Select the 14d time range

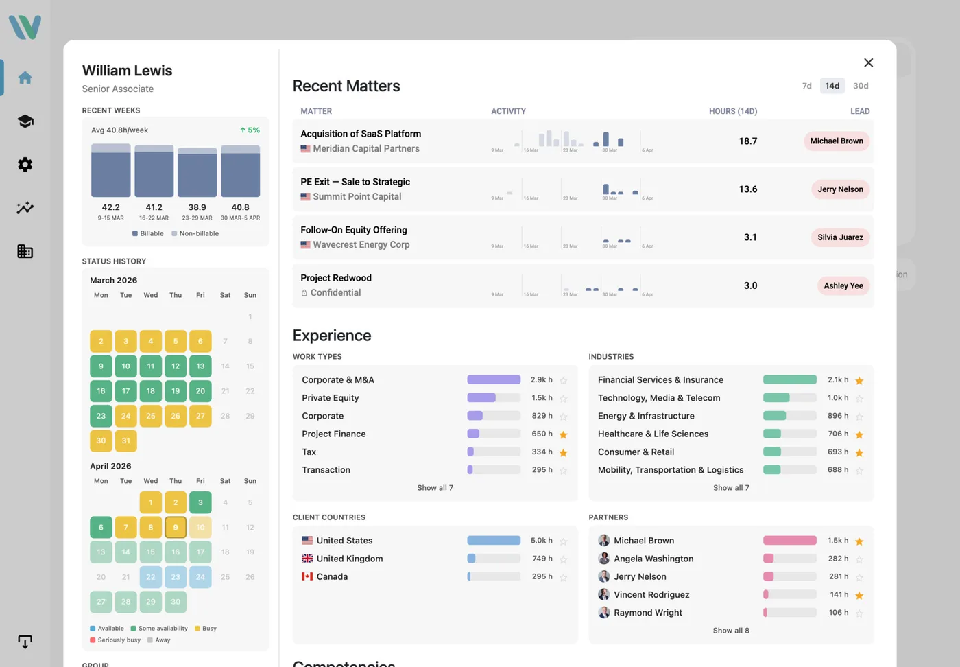coord(832,86)
